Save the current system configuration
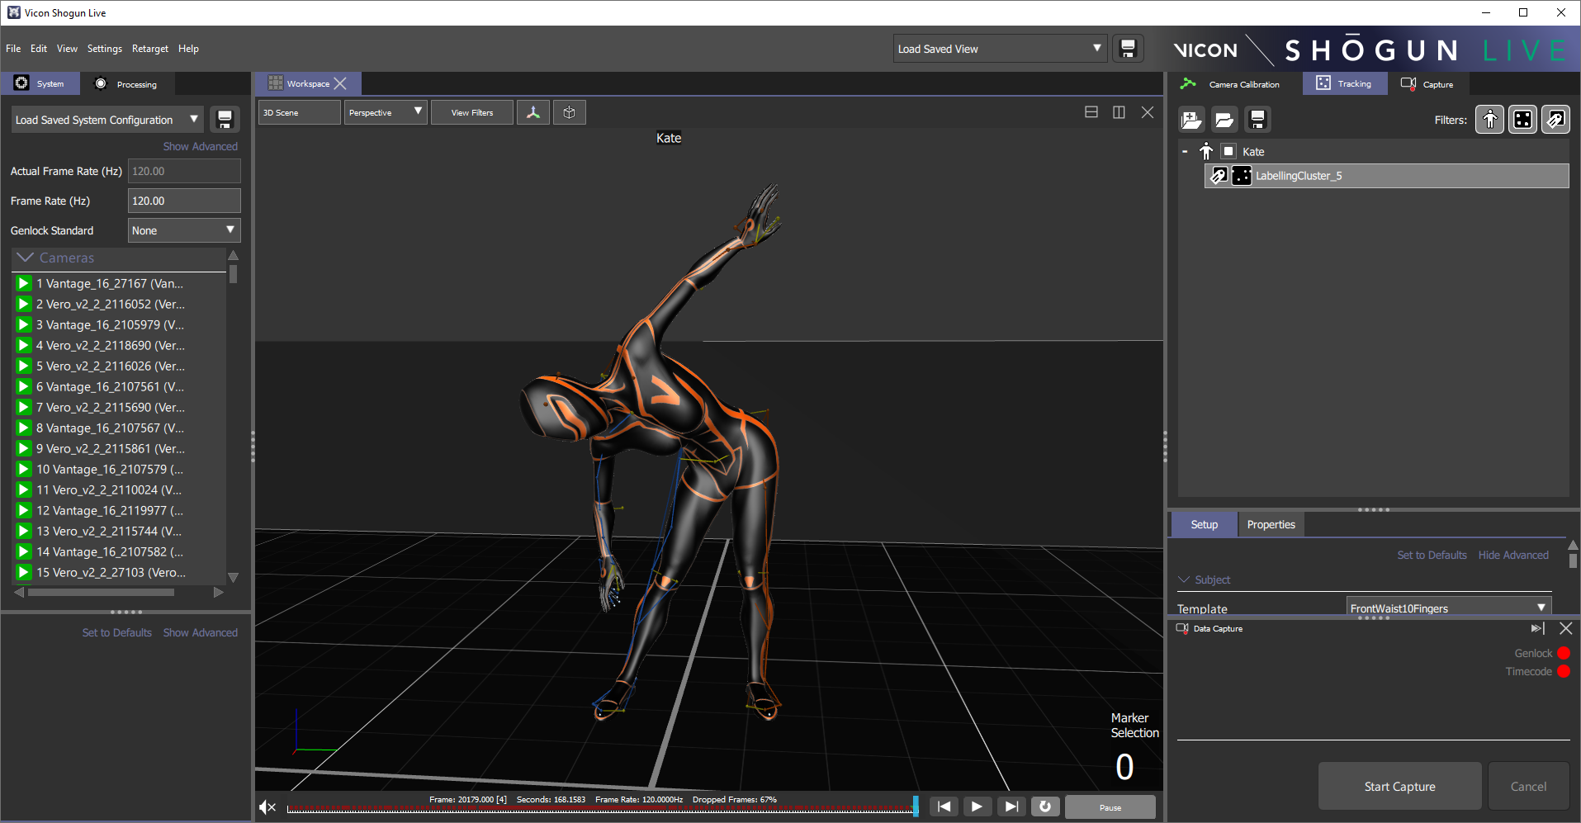This screenshot has width=1581, height=823. 225,120
